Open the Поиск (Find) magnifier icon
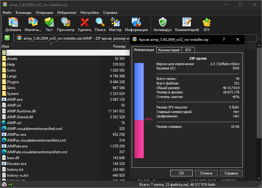 point(100,22)
